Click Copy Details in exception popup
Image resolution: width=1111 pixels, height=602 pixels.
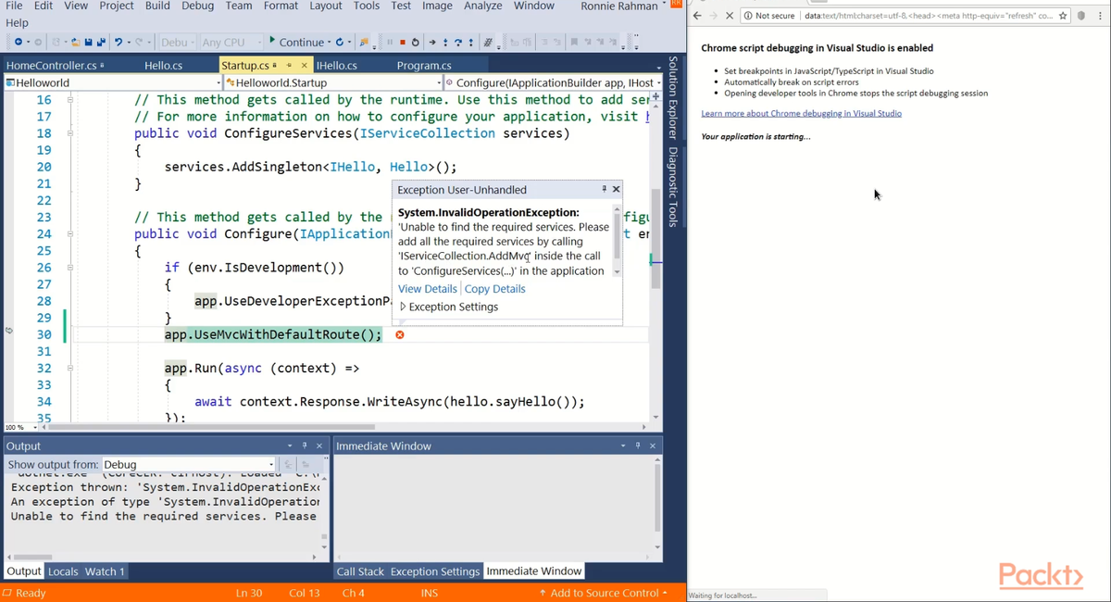pyautogui.click(x=495, y=289)
